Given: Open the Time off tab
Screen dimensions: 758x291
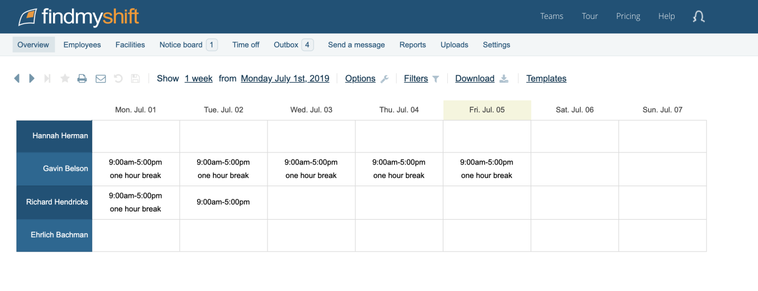Looking at the screenshot, I should (x=246, y=45).
